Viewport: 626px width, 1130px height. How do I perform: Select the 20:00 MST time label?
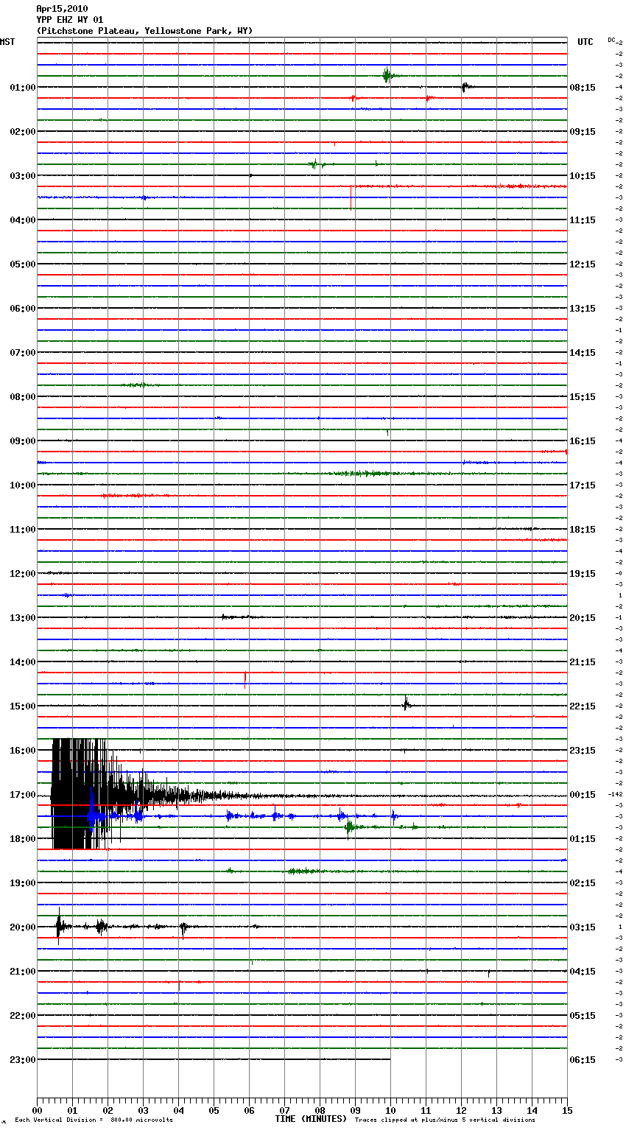pyautogui.click(x=22, y=927)
